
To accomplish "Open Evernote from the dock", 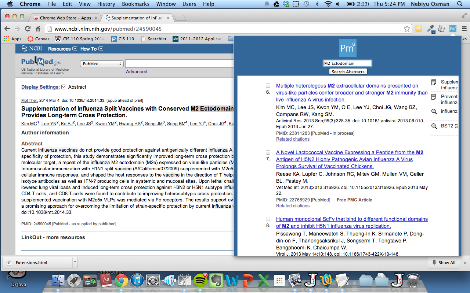I will click(216, 281).
